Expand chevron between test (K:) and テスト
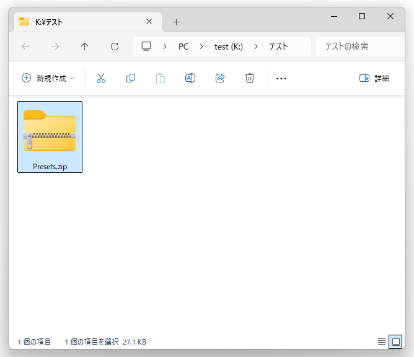Image resolution: width=414 pixels, height=357 pixels. 255,46
